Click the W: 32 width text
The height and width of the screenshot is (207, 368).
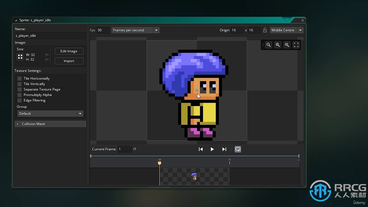tap(30, 55)
